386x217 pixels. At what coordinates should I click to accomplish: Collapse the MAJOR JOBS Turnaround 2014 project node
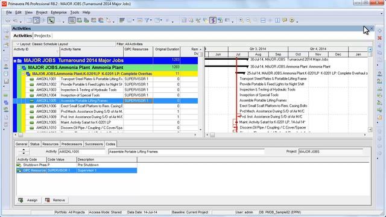tap(15, 61)
